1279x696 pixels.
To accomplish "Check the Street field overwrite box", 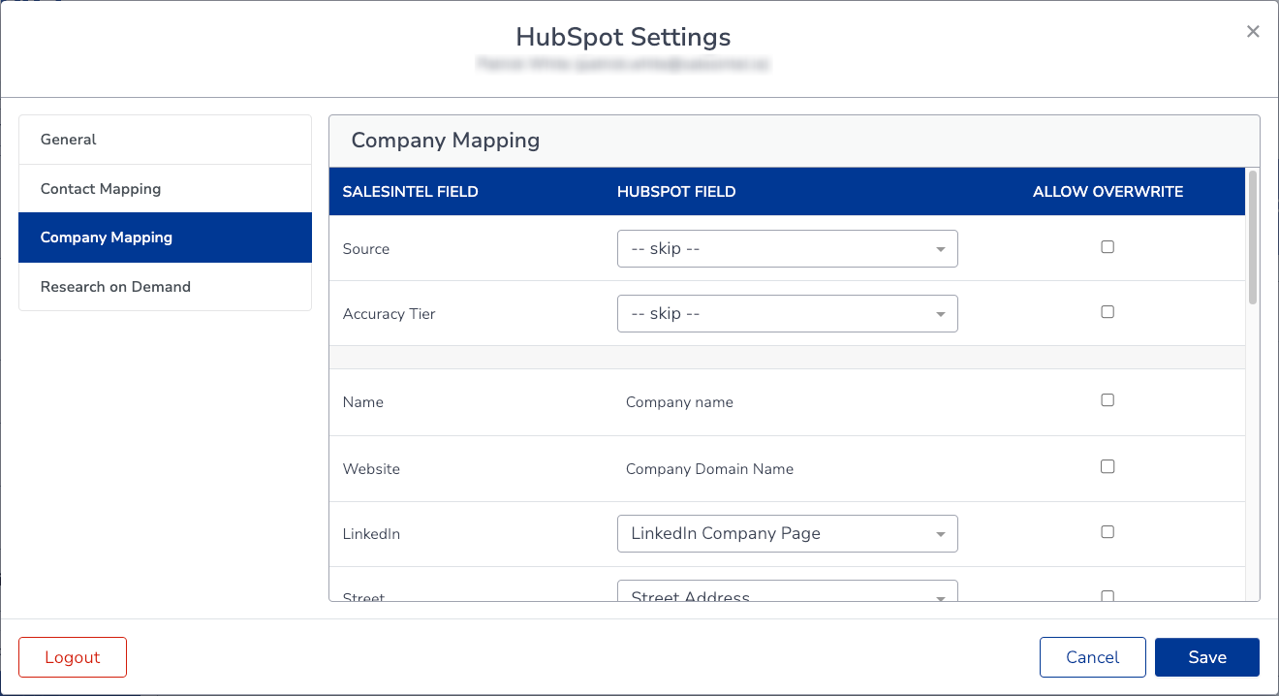I will pyautogui.click(x=1107, y=596).
